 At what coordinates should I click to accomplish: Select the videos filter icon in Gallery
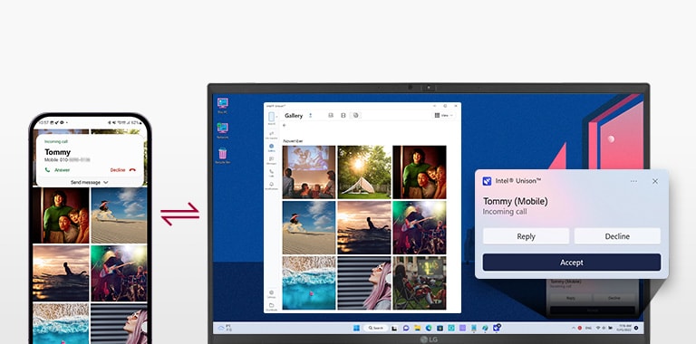(343, 115)
